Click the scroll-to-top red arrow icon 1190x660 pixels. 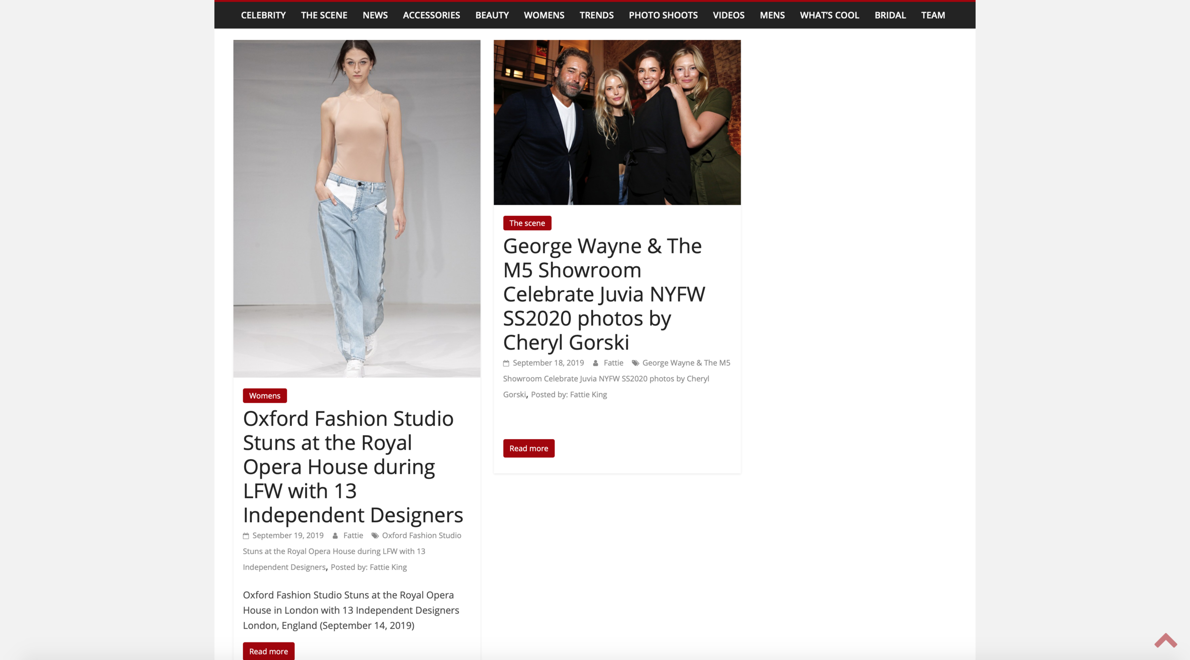coord(1165,640)
